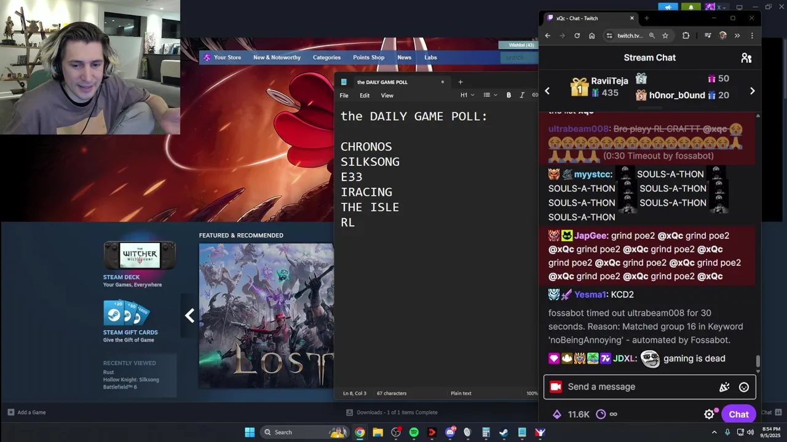787x442 pixels.
Task: Open the chat power-ups sparkle icon
Action: click(x=724, y=387)
